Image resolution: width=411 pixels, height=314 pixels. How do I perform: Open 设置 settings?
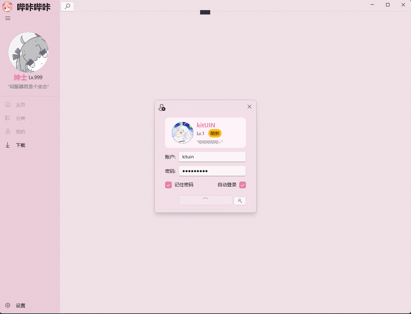tap(30, 306)
